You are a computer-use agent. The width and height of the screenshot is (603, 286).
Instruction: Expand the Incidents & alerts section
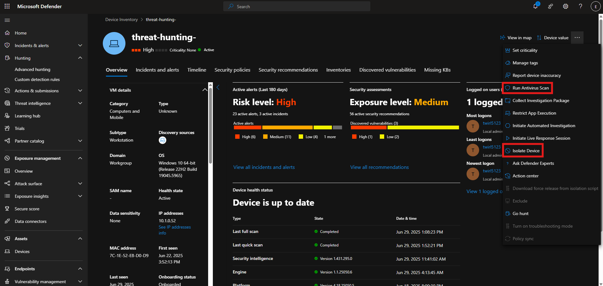tap(80, 45)
